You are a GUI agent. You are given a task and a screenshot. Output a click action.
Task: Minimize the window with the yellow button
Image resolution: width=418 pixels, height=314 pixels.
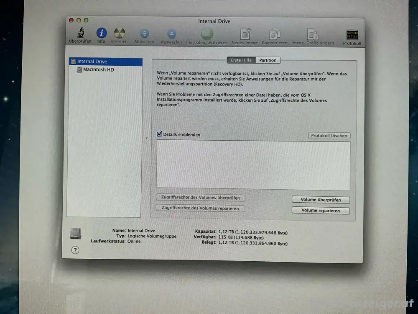point(79,20)
